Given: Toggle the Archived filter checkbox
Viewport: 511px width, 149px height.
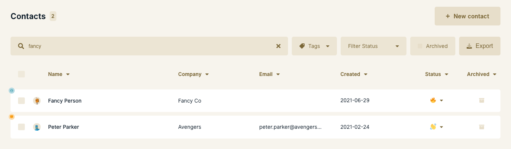Looking at the screenshot, I should [420, 46].
